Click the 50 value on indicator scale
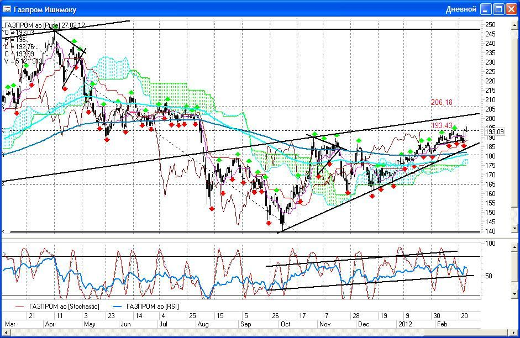Image resolution: width=520 pixels, height=338 pixels. click(x=489, y=276)
